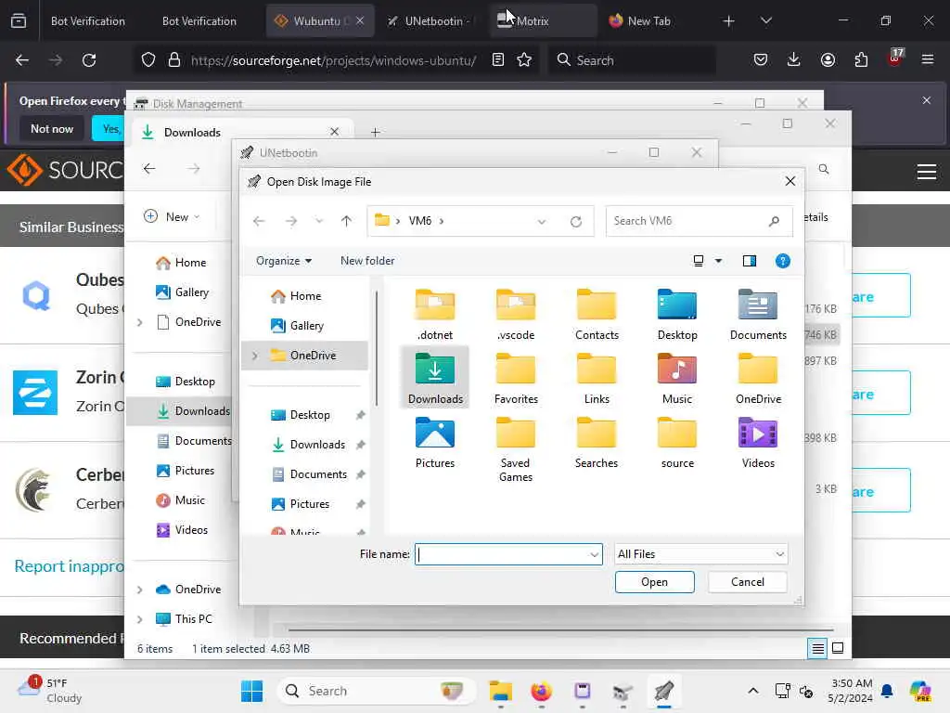Image resolution: width=950 pixels, height=713 pixels.
Task: Click the UNetbootin taskbar icon
Action: coord(663,691)
